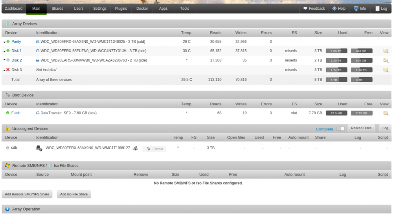Click the Array Operation info icon

7,209
